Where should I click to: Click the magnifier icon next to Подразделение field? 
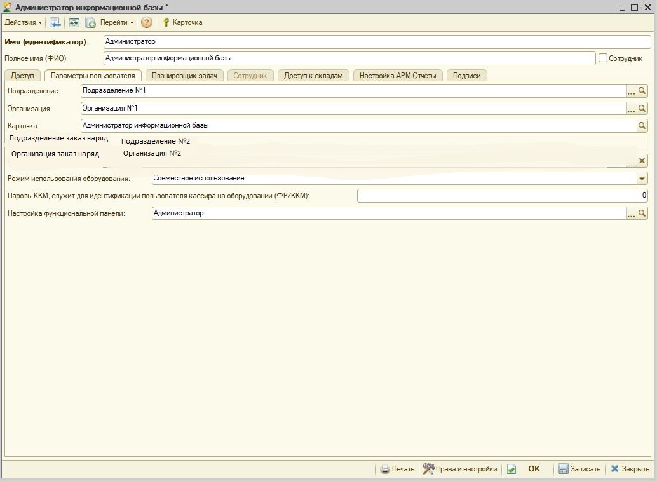click(642, 91)
